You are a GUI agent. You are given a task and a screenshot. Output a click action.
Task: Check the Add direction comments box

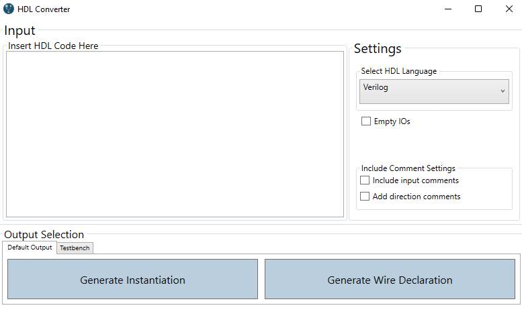tap(365, 197)
